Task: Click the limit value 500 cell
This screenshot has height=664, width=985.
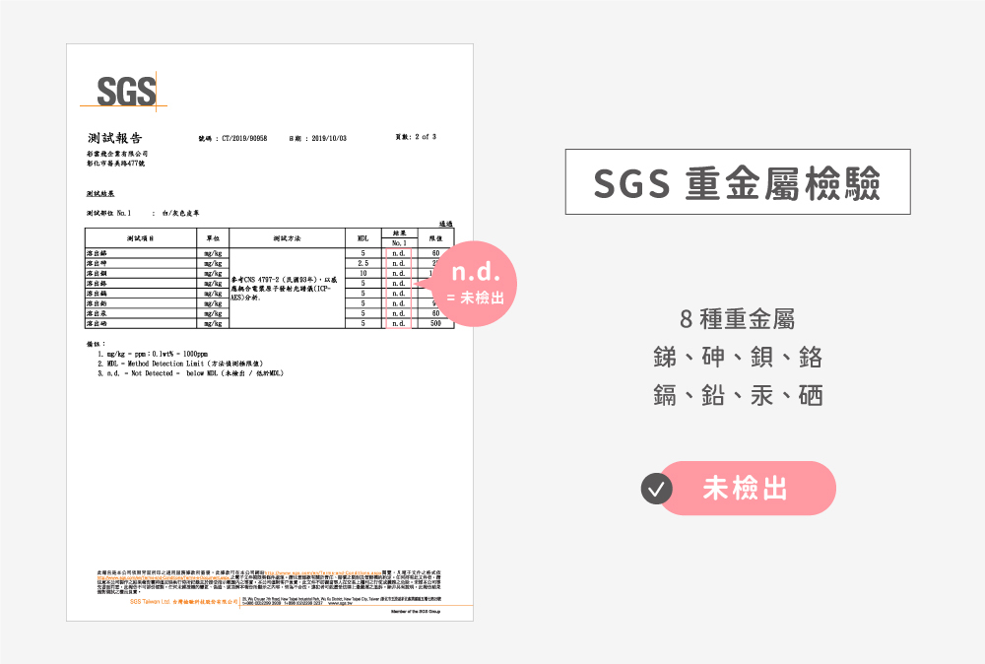Action: [x=436, y=323]
